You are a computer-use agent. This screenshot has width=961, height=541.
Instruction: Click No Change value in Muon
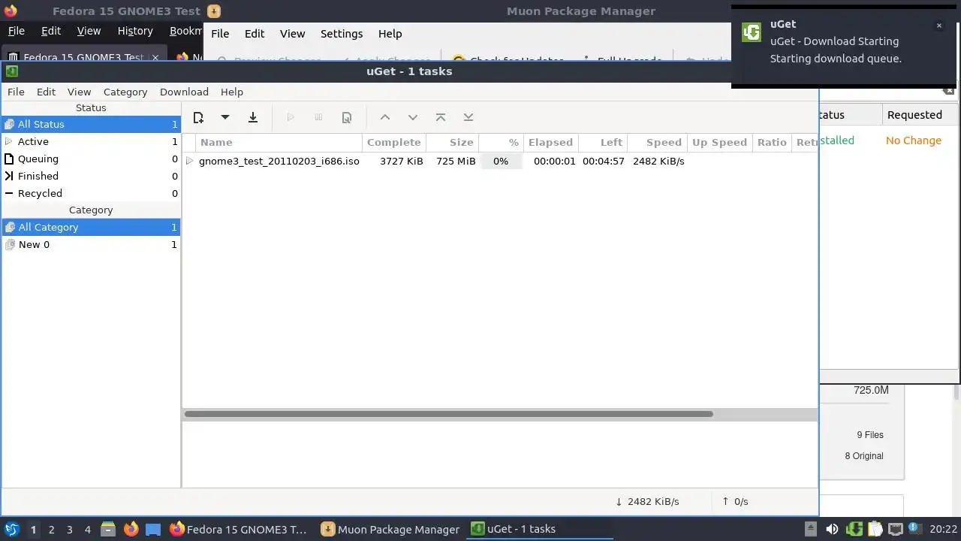click(x=914, y=141)
